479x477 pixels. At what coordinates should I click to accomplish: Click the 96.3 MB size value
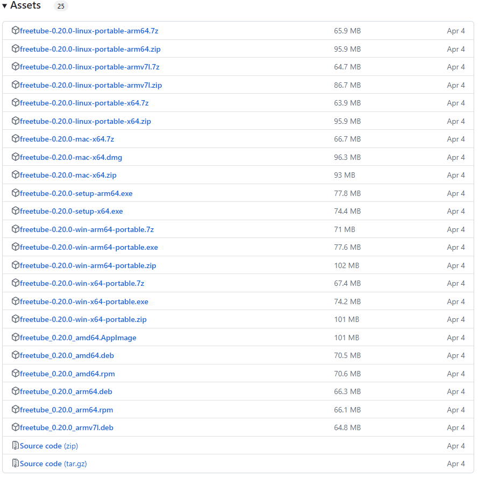pyautogui.click(x=347, y=157)
